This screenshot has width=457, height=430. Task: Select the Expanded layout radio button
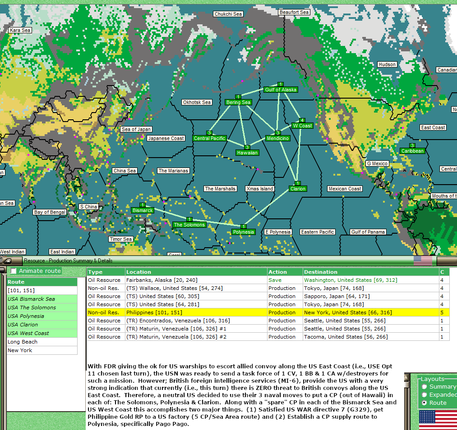425,394
